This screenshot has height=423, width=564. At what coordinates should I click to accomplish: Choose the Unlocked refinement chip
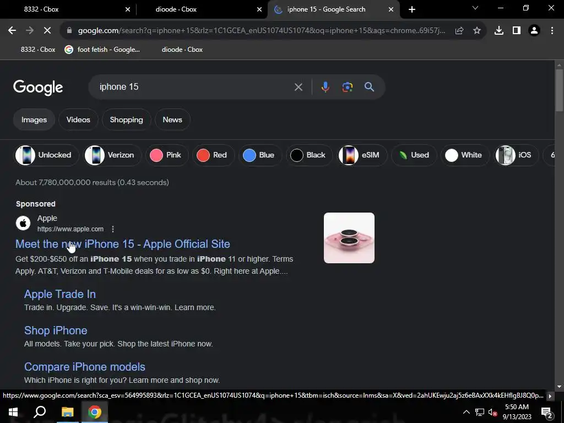46,155
